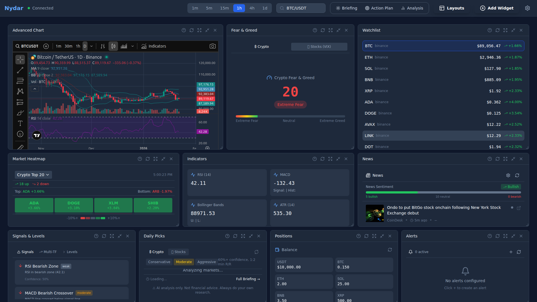Select the Text annotation tool on chart
Image resolution: width=537 pixels, height=302 pixels.
coord(20,123)
